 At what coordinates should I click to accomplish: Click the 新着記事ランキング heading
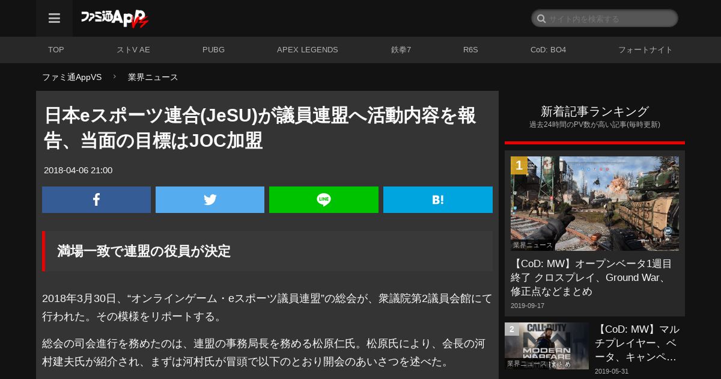pos(595,111)
